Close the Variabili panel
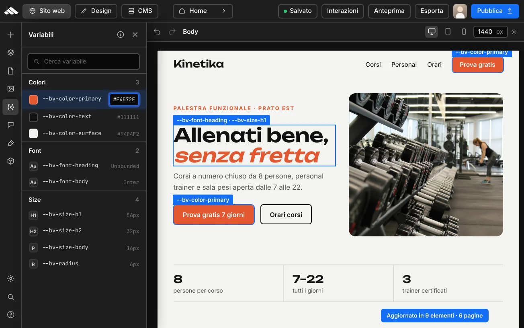Image resolution: width=524 pixels, height=328 pixels. click(x=135, y=35)
